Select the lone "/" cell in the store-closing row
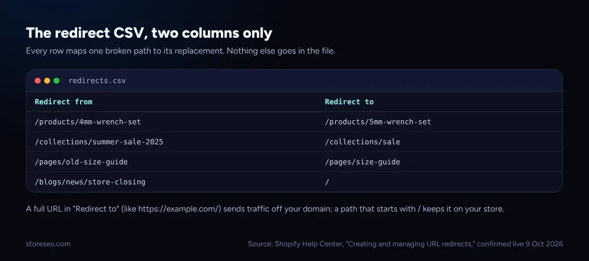The height and width of the screenshot is (261, 589). click(x=327, y=182)
